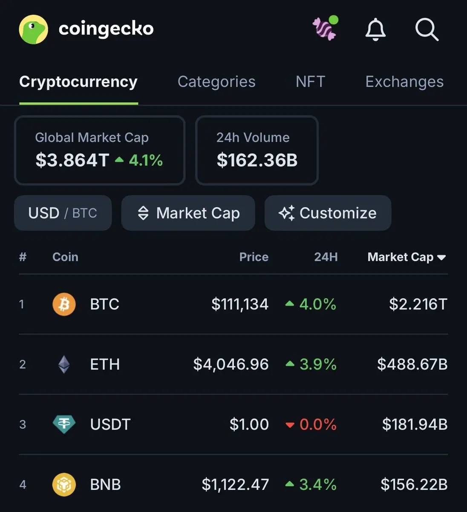Select the coingecko brand name text
467x512 pixels.
coord(106,29)
